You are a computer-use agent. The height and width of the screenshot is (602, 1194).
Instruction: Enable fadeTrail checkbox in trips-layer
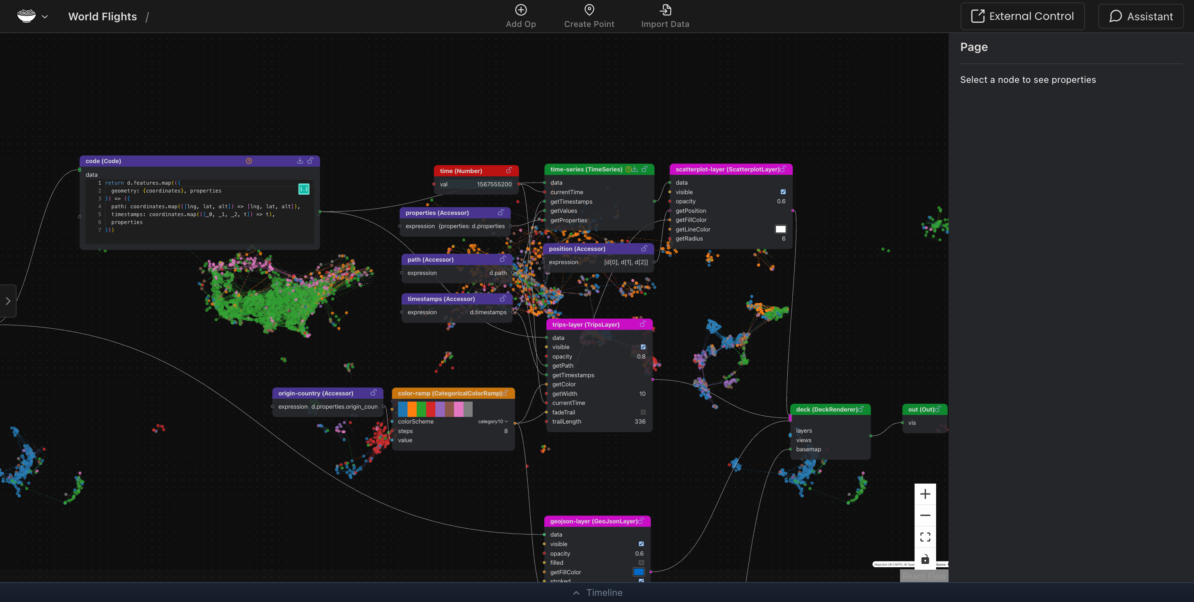pyautogui.click(x=643, y=412)
